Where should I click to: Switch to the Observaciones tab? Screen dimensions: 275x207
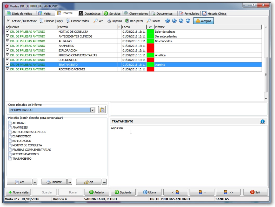(136, 13)
